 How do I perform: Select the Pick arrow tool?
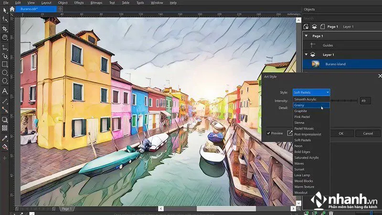click(x=5, y=10)
